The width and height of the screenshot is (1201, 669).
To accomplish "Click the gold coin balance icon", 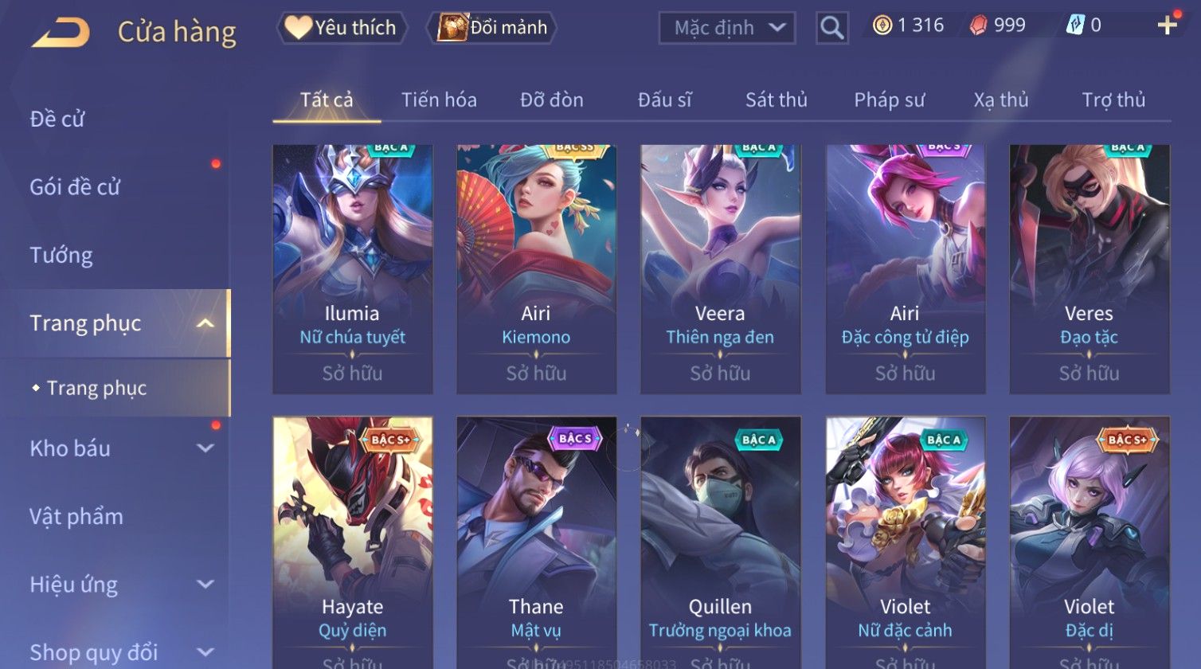I will click(x=882, y=25).
